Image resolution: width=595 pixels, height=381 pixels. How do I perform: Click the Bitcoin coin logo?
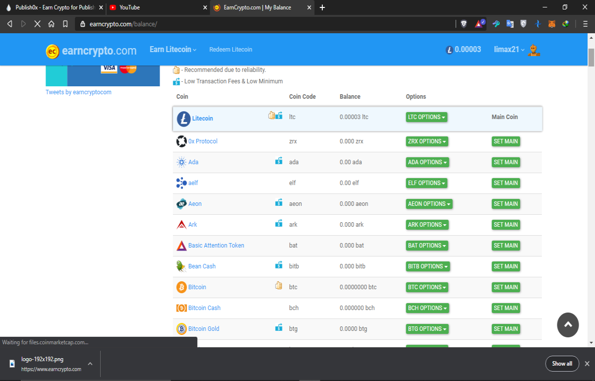(181, 287)
